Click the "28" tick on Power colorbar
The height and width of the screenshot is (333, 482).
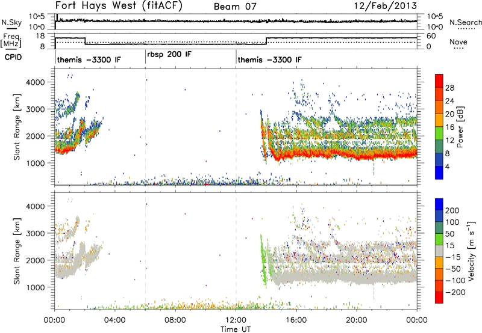click(x=449, y=88)
